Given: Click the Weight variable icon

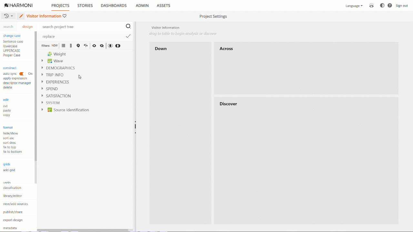Looking at the screenshot, I should (x=50, y=54).
